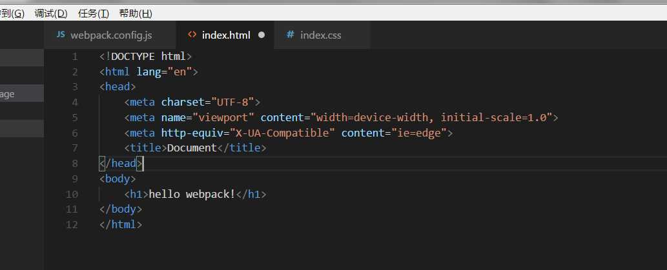Switch to the index.html tab
The height and width of the screenshot is (270, 667).
tap(225, 35)
